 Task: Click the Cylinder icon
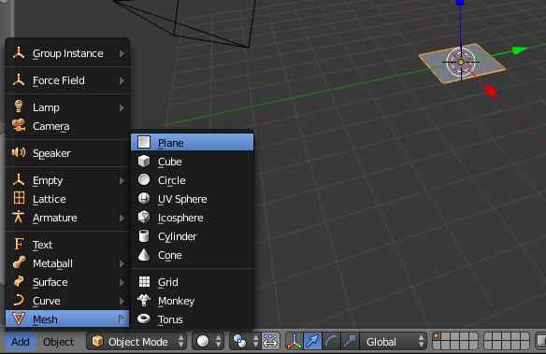pos(144,235)
